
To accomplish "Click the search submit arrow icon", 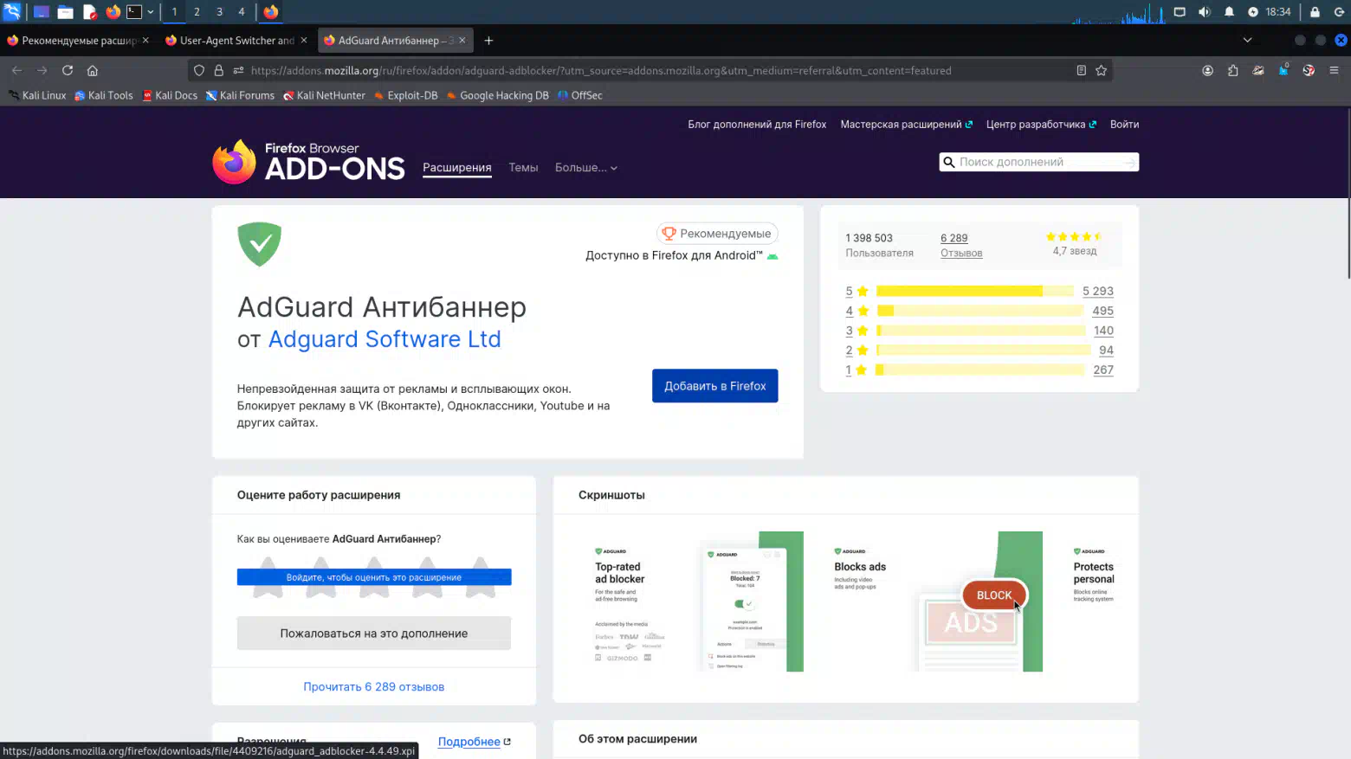I will [1129, 162].
